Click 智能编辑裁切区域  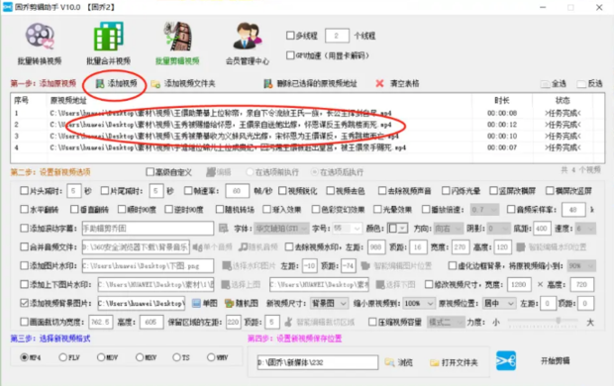click(320, 322)
